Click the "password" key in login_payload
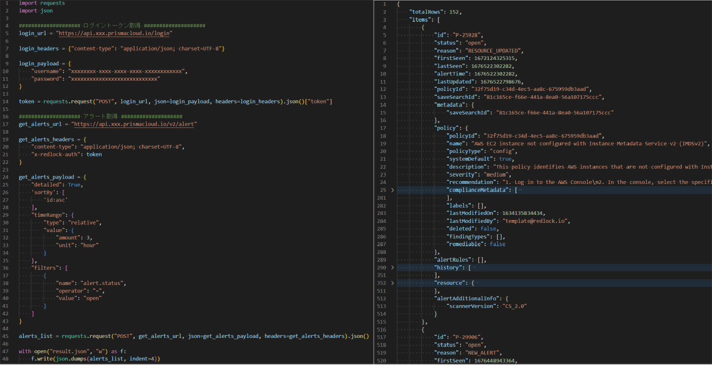The width and height of the screenshot is (712, 365). 47,78
